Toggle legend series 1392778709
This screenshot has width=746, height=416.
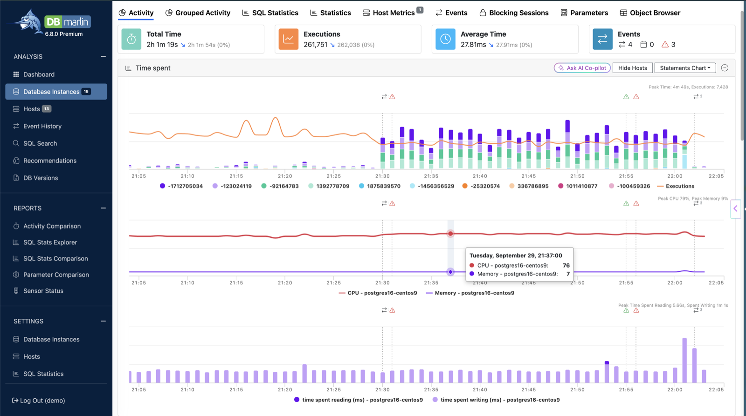(x=329, y=186)
